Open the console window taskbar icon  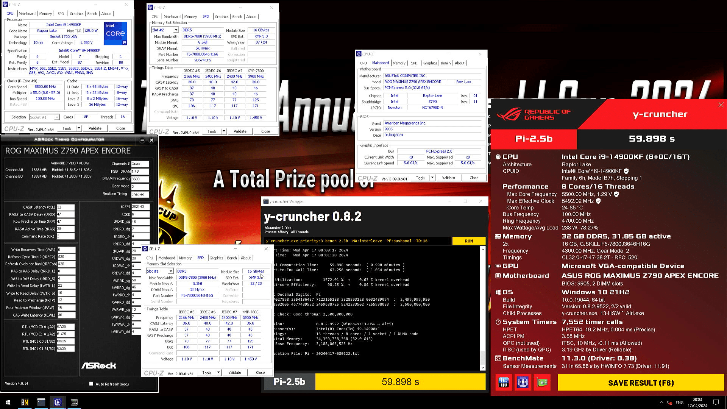tap(41, 402)
